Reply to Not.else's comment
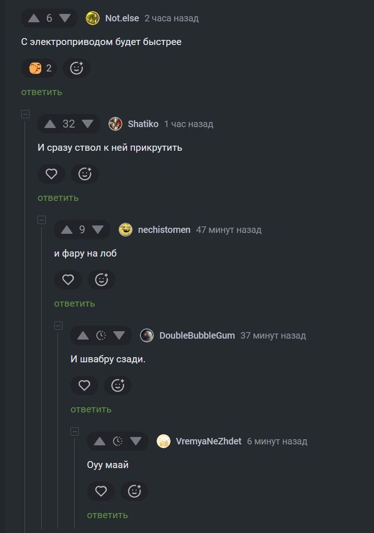This screenshot has width=374, height=533. [x=42, y=92]
